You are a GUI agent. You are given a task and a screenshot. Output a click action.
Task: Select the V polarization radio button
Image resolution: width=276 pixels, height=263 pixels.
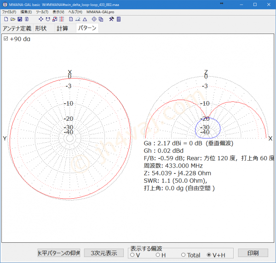(x=132, y=255)
